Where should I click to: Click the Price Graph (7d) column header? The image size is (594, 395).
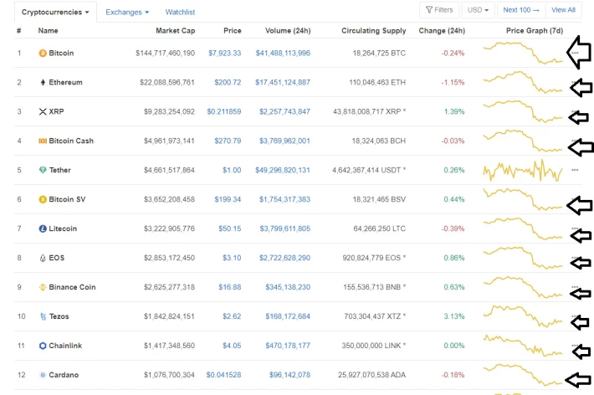coord(535,31)
